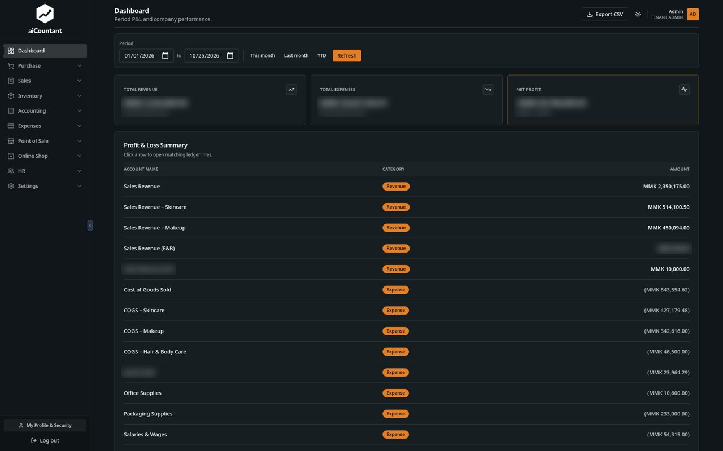Click the Export CSV button
This screenshot has width=723, height=451.
tap(605, 14)
